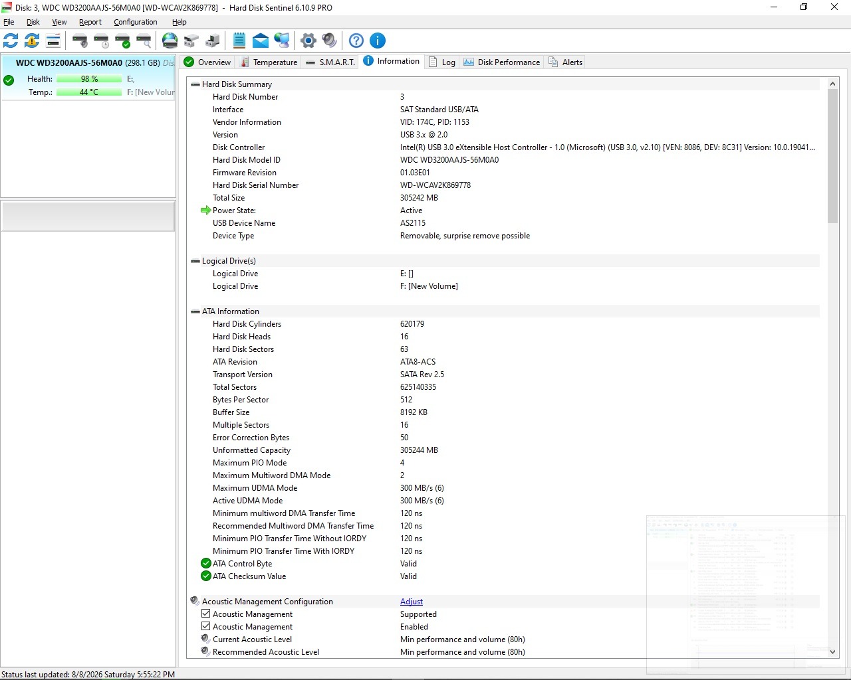Switch to the Overview tab
The height and width of the screenshot is (680, 851).
point(207,62)
